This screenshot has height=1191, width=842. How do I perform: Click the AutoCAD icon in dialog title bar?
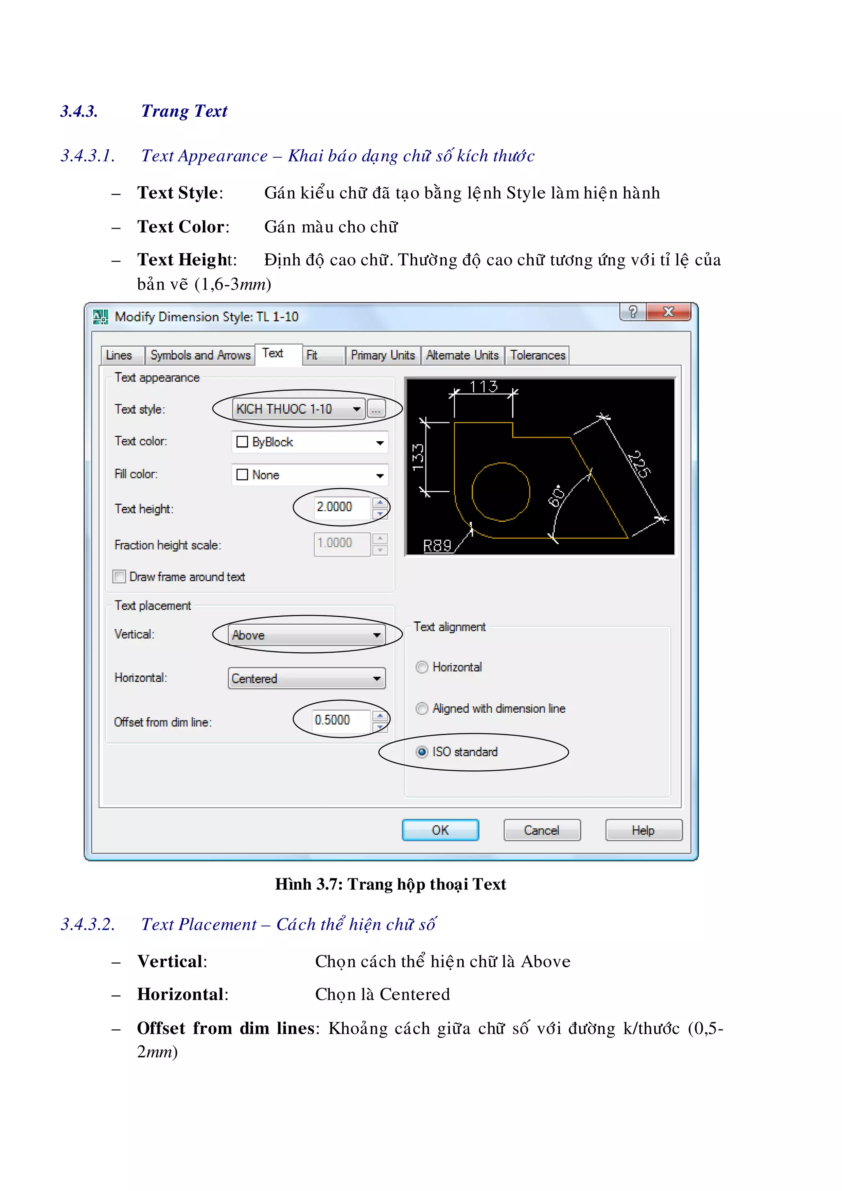tap(100, 316)
